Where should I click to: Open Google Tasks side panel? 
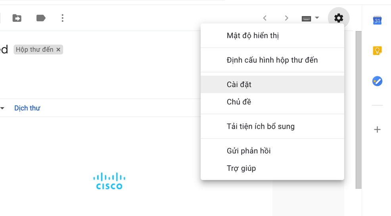tap(377, 81)
